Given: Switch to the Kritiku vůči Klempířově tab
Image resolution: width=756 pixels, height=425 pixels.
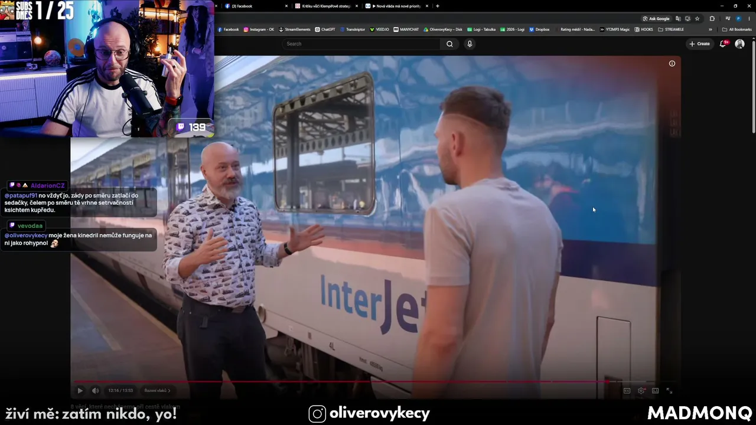Looking at the screenshot, I should click(x=327, y=6).
